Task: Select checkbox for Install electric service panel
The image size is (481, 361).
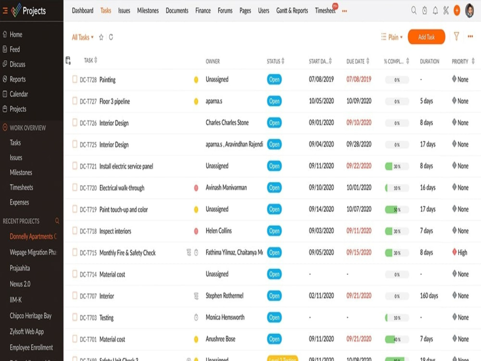Action: 75,166
